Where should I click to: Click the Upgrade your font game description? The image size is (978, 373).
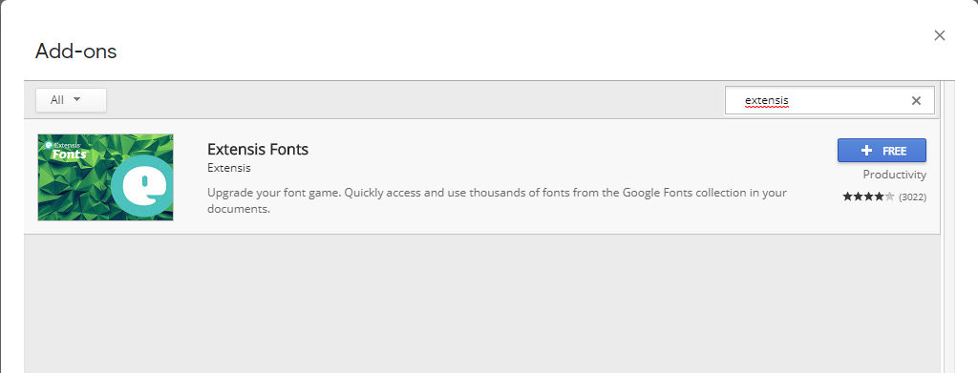497,200
